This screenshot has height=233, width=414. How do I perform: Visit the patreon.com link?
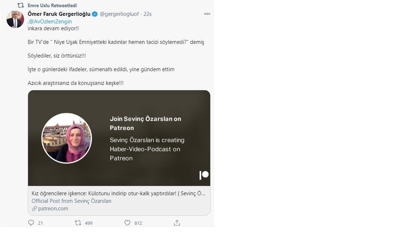[x=53, y=209]
